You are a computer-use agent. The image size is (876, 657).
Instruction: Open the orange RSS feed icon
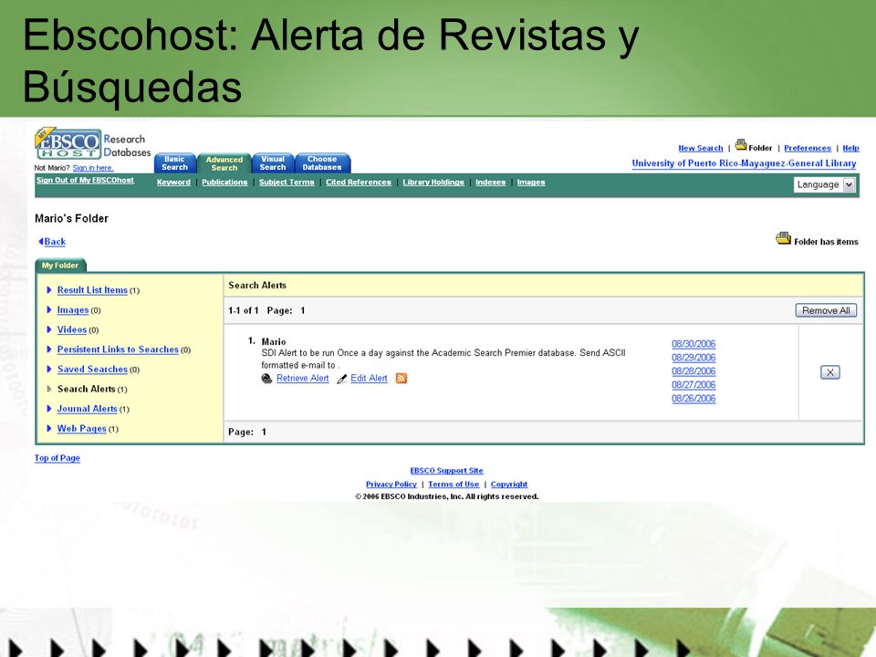pos(401,378)
